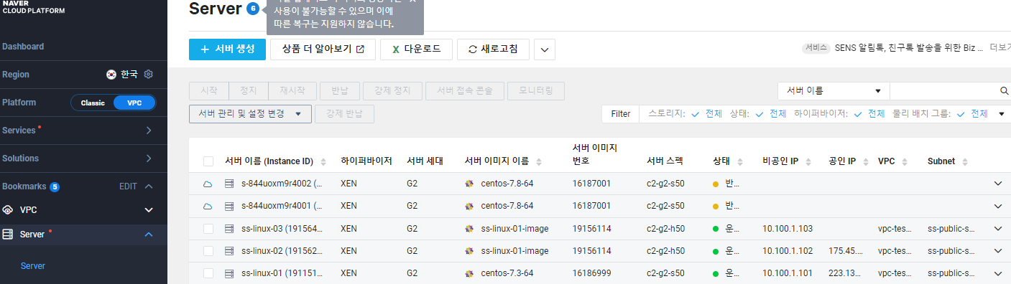Sort by 서버 이미지 이름 column
Image resolution: width=1011 pixels, height=284 pixels.
(x=538, y=161)
